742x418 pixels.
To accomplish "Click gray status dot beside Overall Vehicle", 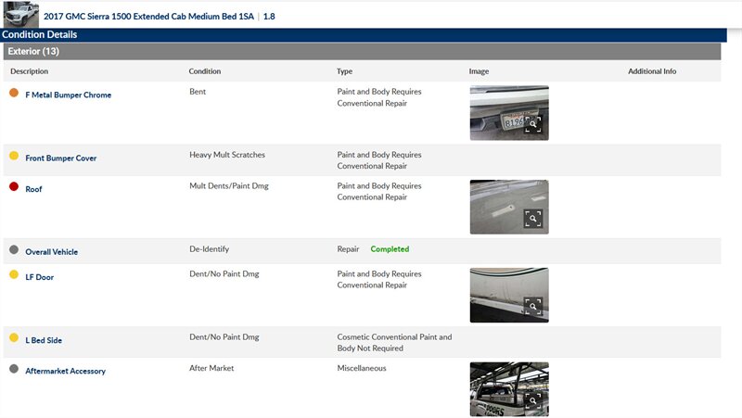I will 14,249.
